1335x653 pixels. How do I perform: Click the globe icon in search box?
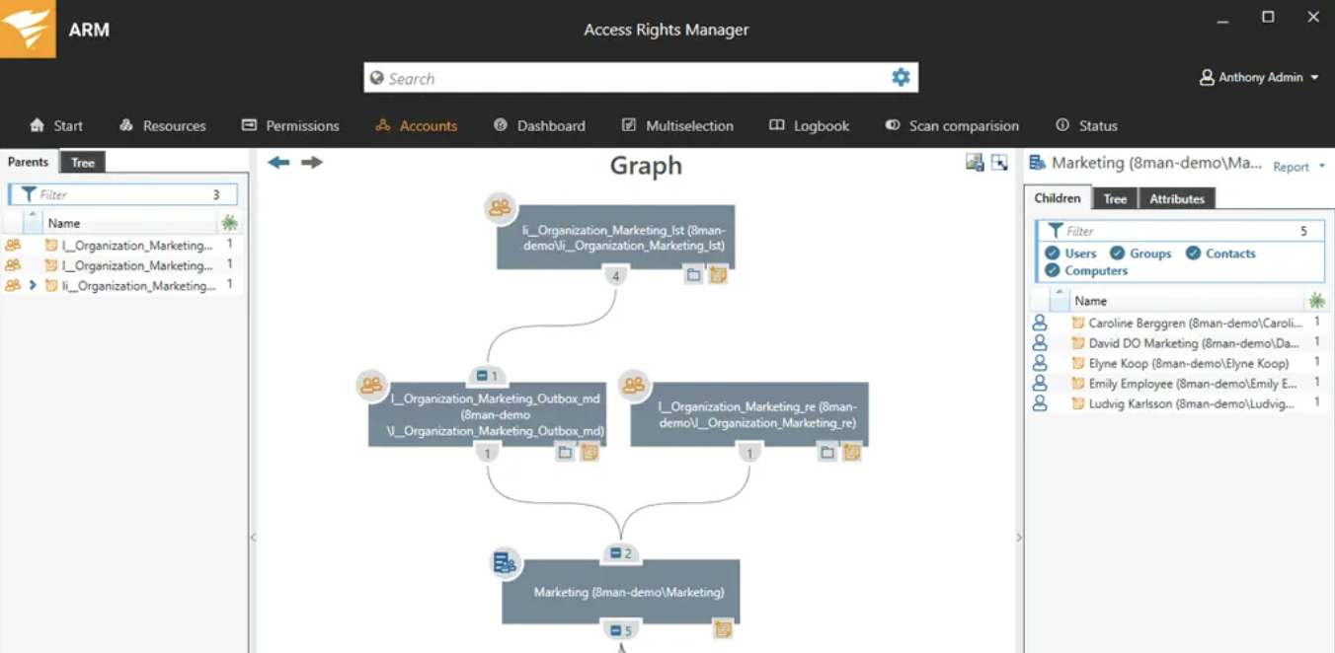pos(376,78)
